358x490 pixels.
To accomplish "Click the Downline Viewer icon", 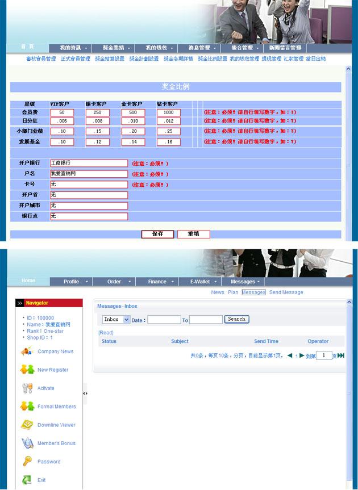I will point(27,425).
